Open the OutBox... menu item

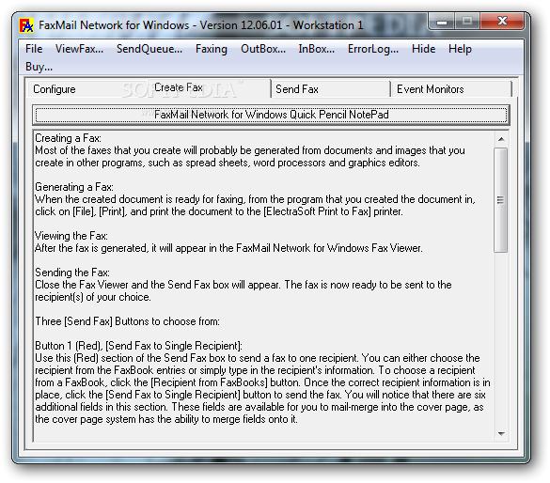tap(263, 49)
